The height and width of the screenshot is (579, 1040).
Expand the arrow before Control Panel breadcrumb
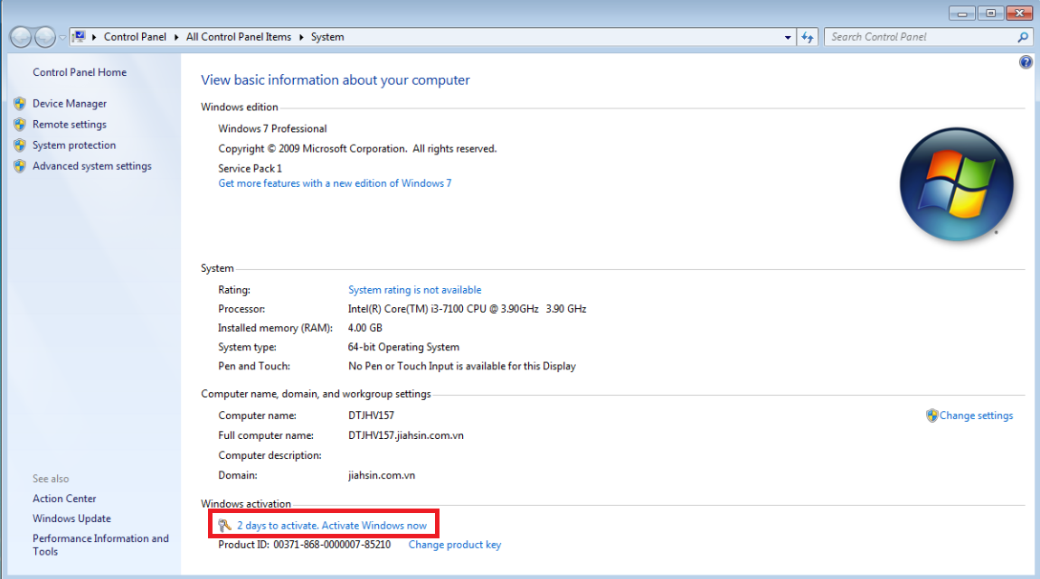pyautogui.click(x=94, y=37)
